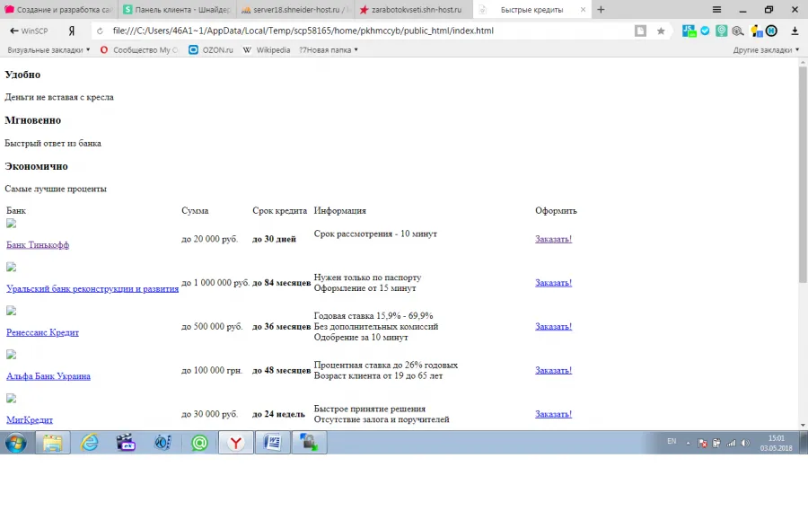
Task: Open the JS extension icon
Action: pyautogui.click(x=689, y=31)
